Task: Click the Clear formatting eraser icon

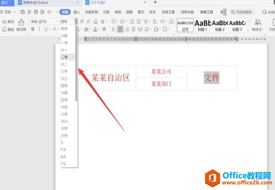Action: pyautogui.click(x=95, y=21)
